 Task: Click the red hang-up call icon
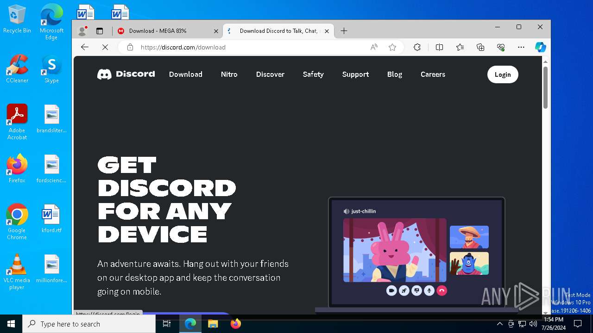point(442,290)
